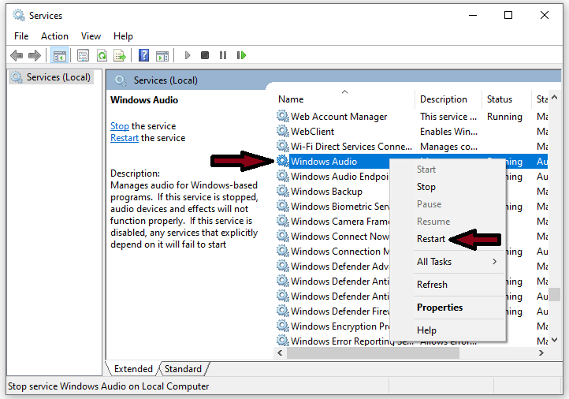Open the blue Help toolbar icon

pos(144,55)
